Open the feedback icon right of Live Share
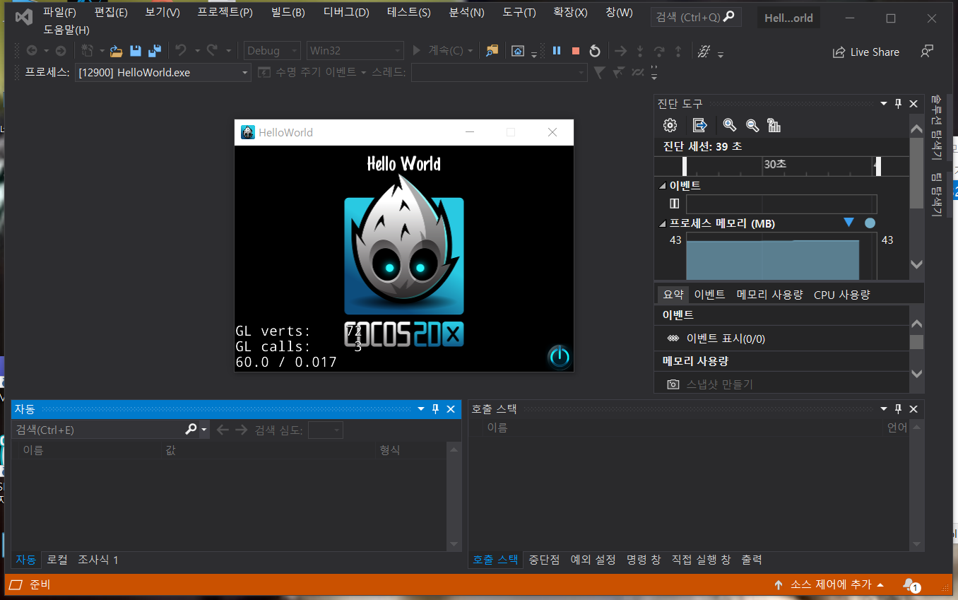The width and height of the screenshot is (958, 600). pyautogui.click(x=928, y=52)
